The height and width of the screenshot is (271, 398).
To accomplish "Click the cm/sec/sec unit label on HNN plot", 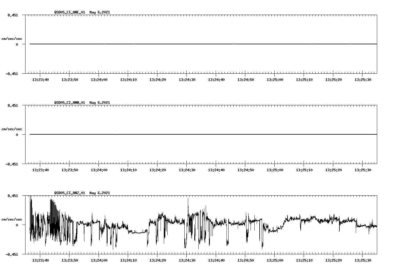I will 12,129.
